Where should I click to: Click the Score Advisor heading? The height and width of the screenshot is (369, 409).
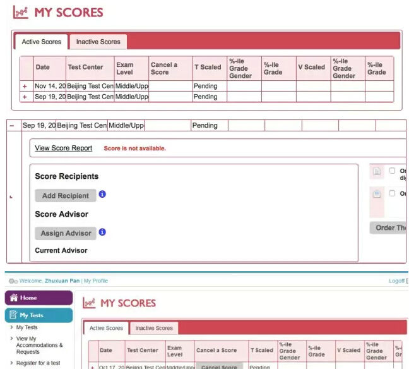62,214
